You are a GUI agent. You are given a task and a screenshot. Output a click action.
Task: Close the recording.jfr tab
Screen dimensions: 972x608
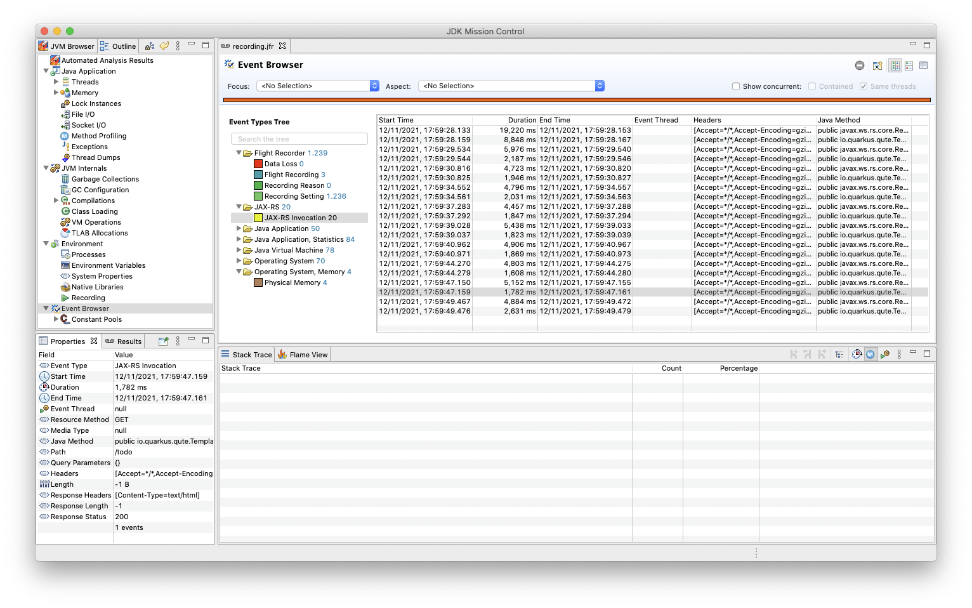click(282, 46)
